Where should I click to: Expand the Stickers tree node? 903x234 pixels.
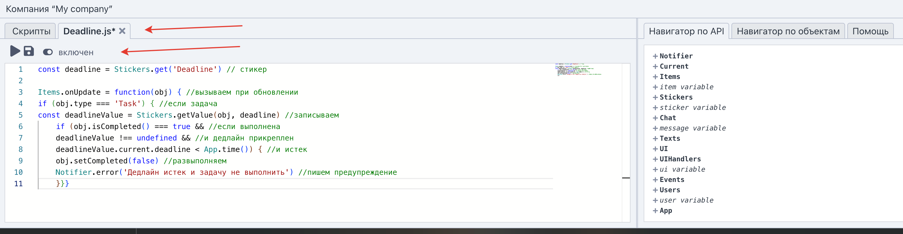(x=655, y=97)
